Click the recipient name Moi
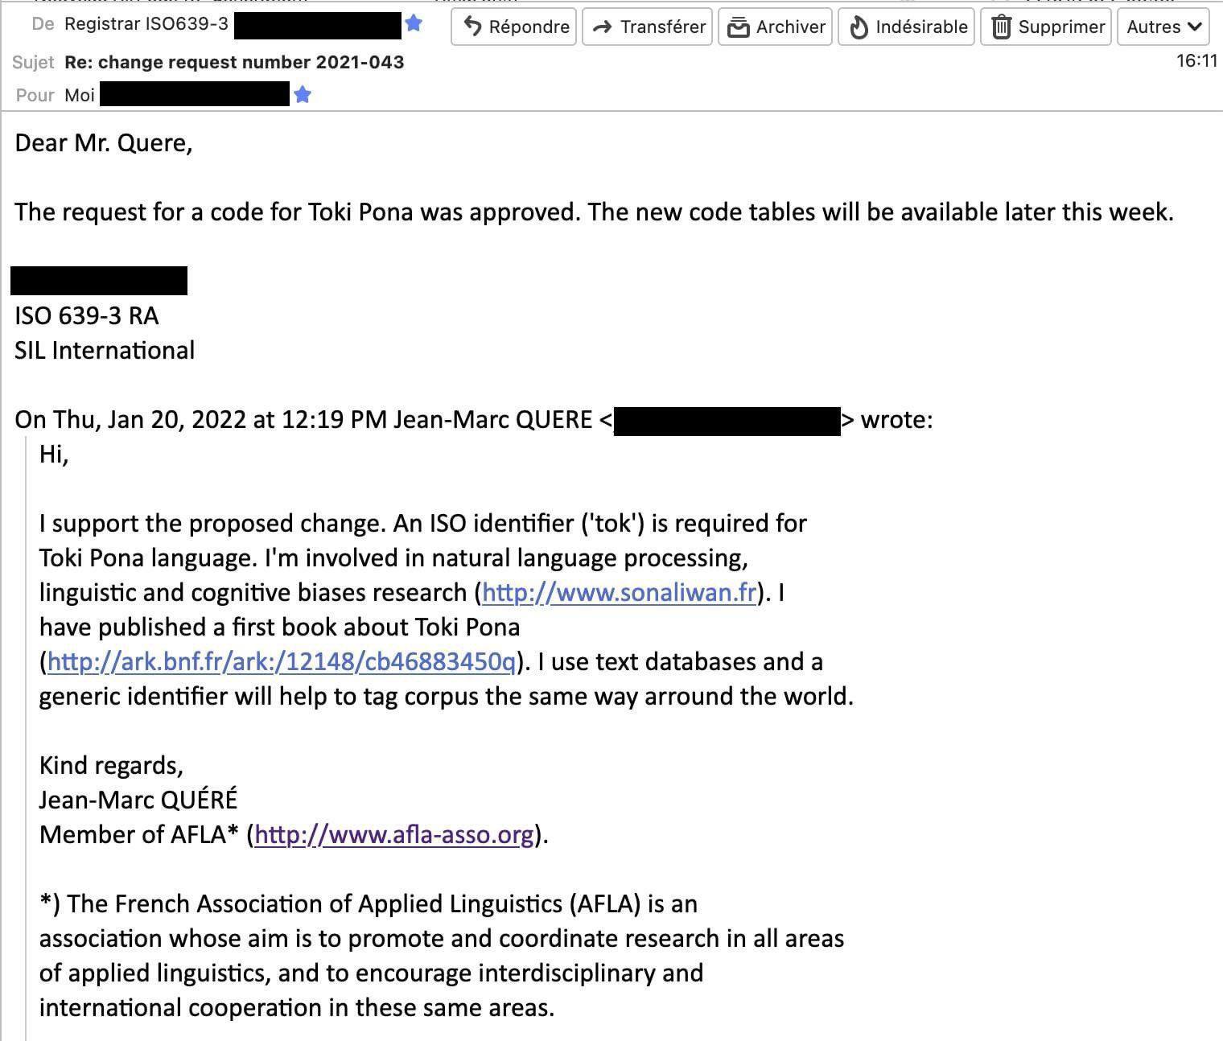This screenshot has width=1223, height=1041. pyautogui.click(x=80, y=95)
